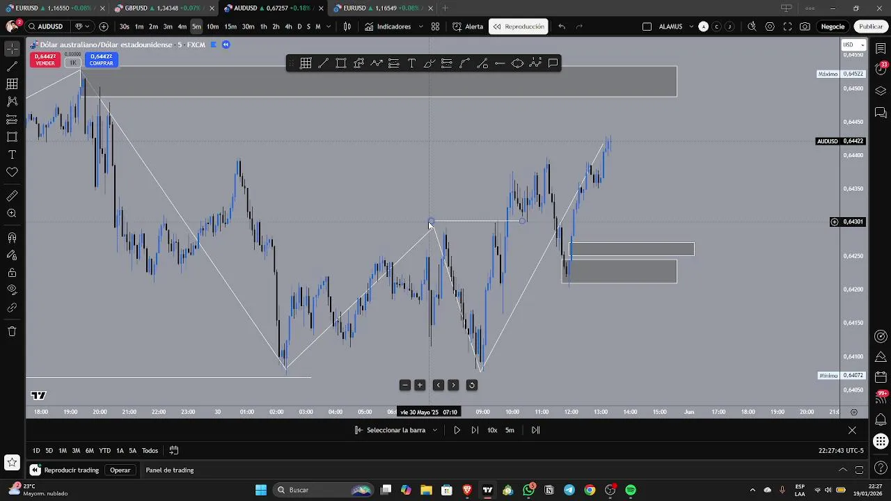Switch to GBPUSD browser tab

coord(164,8)
